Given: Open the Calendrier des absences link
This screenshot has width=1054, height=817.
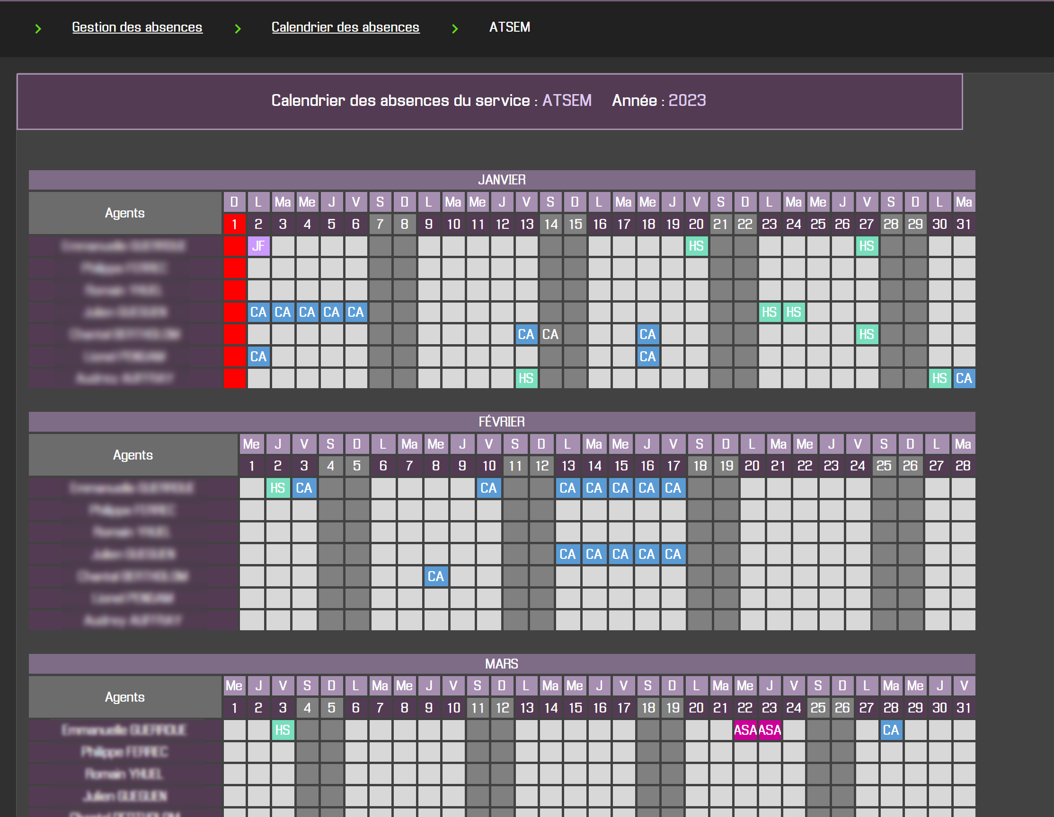Looking at the screenshot, I should point(345,27).
